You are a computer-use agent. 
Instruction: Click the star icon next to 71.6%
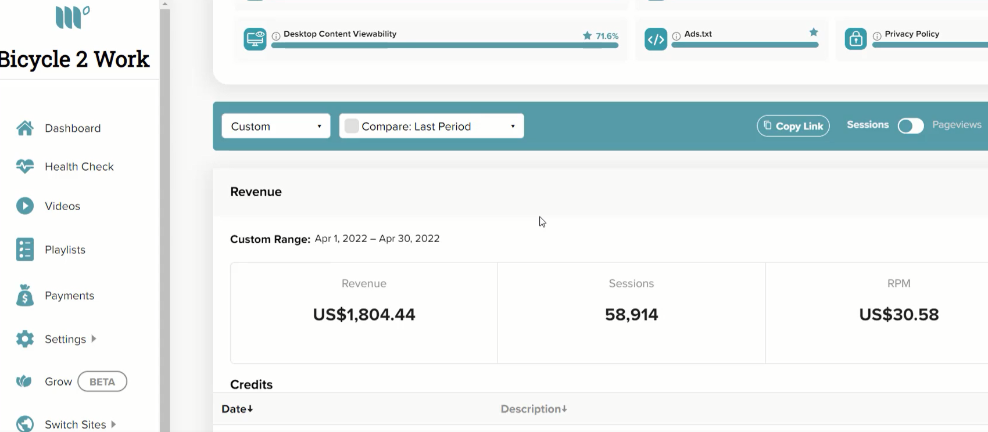coord(587,35)
